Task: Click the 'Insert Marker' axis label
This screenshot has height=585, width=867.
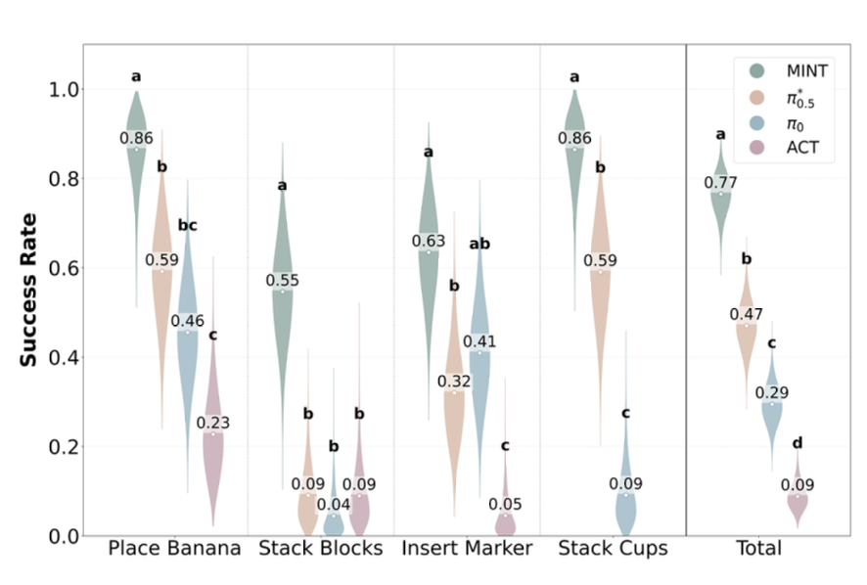Action: click(x=467, y=549)
